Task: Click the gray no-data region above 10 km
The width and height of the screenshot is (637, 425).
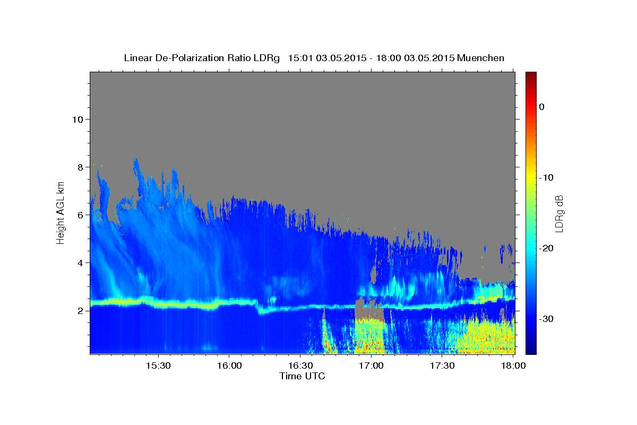Action: point(303,96)
